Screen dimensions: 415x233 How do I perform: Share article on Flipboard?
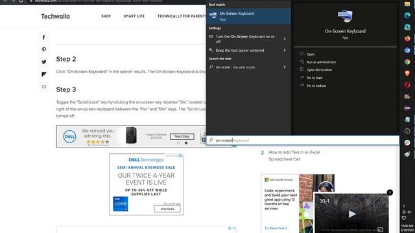point(44,74)
